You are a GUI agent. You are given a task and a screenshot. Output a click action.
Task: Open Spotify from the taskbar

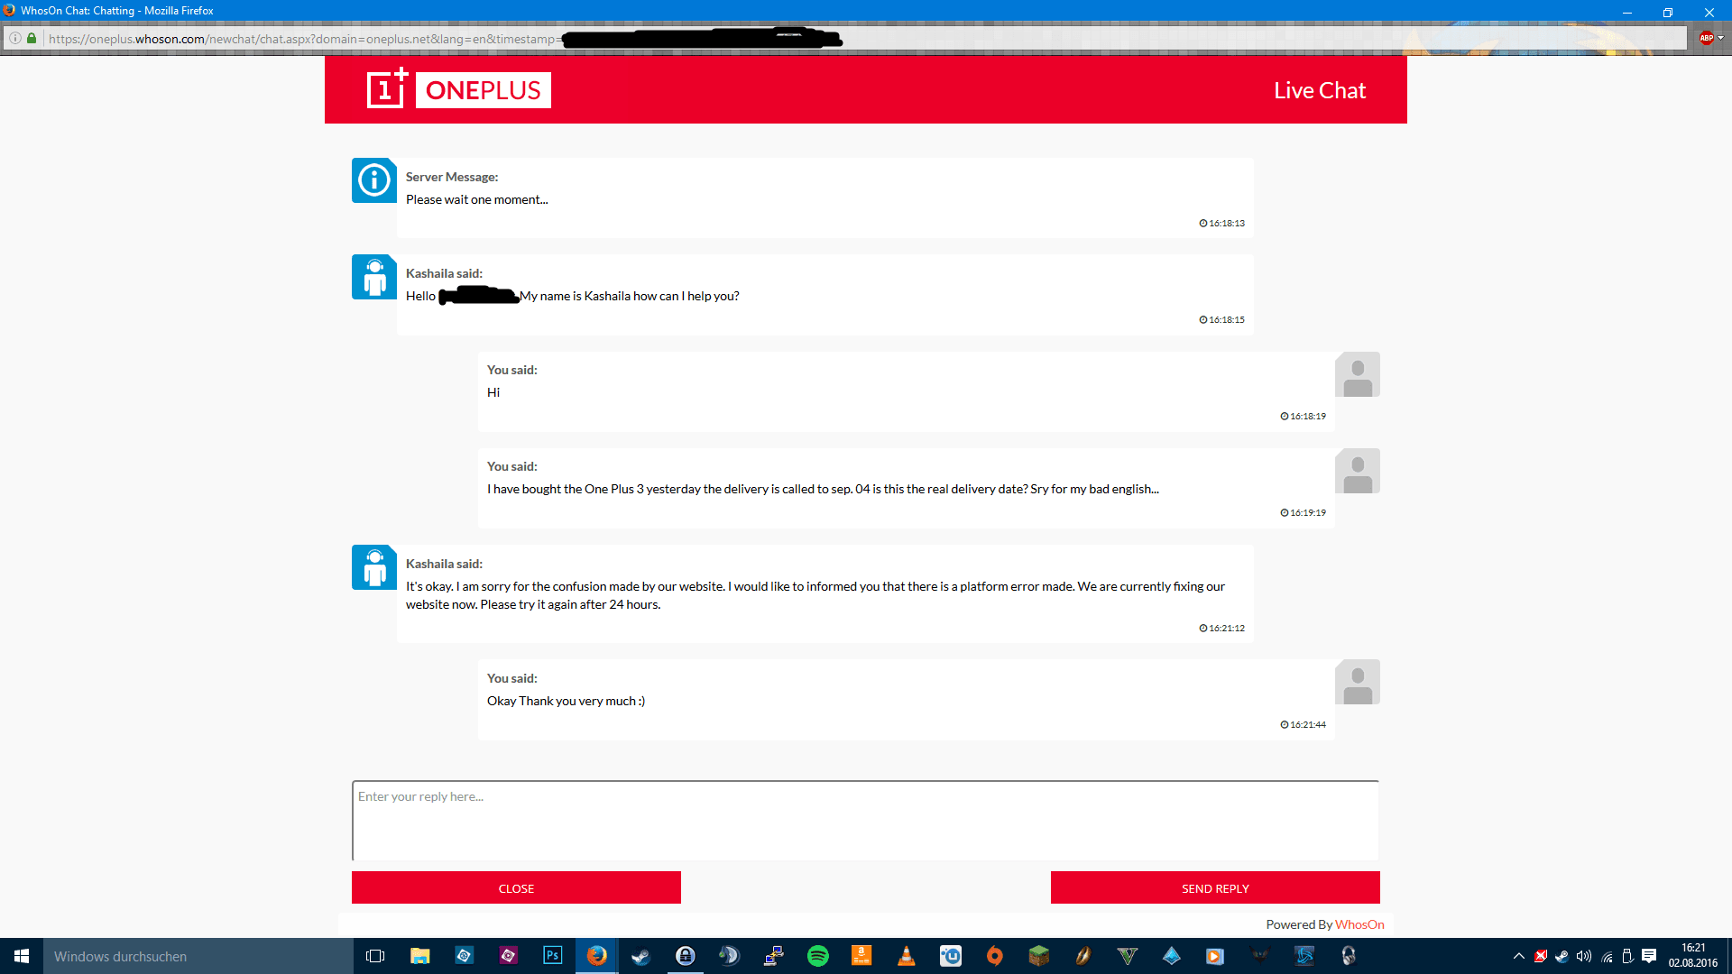point(817,956)
